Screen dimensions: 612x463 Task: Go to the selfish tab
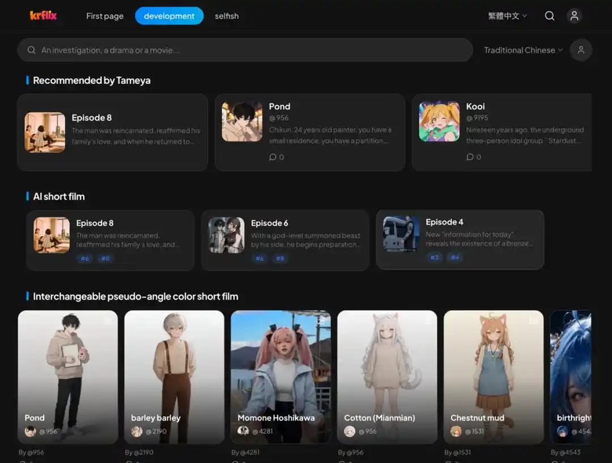coord(226,16)
